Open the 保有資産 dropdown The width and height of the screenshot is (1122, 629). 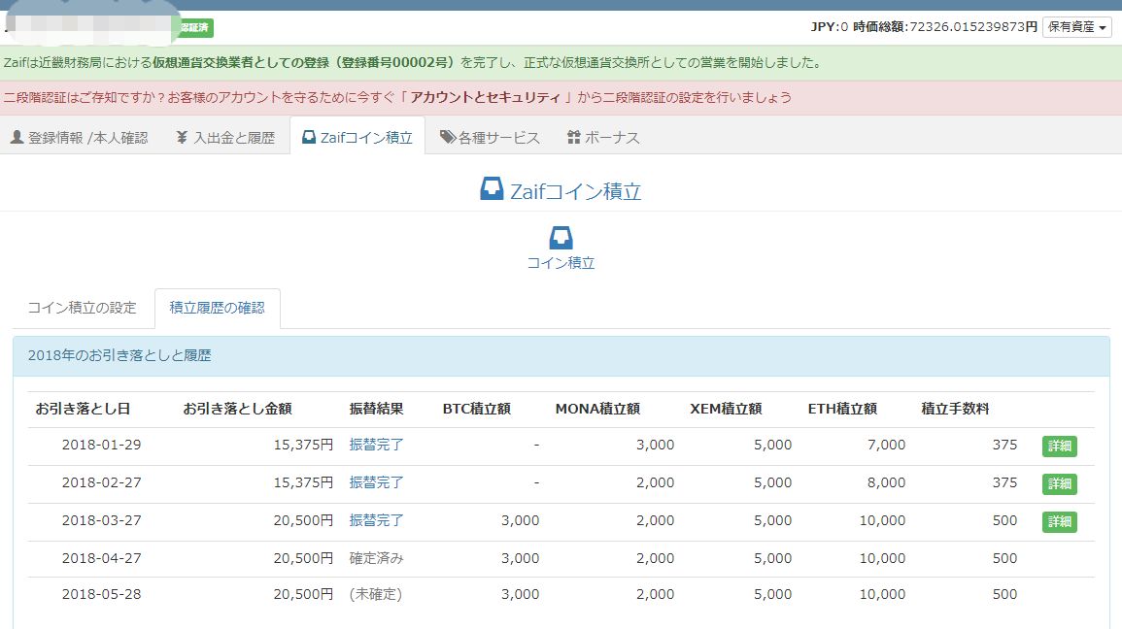(x=1076, y=27)
